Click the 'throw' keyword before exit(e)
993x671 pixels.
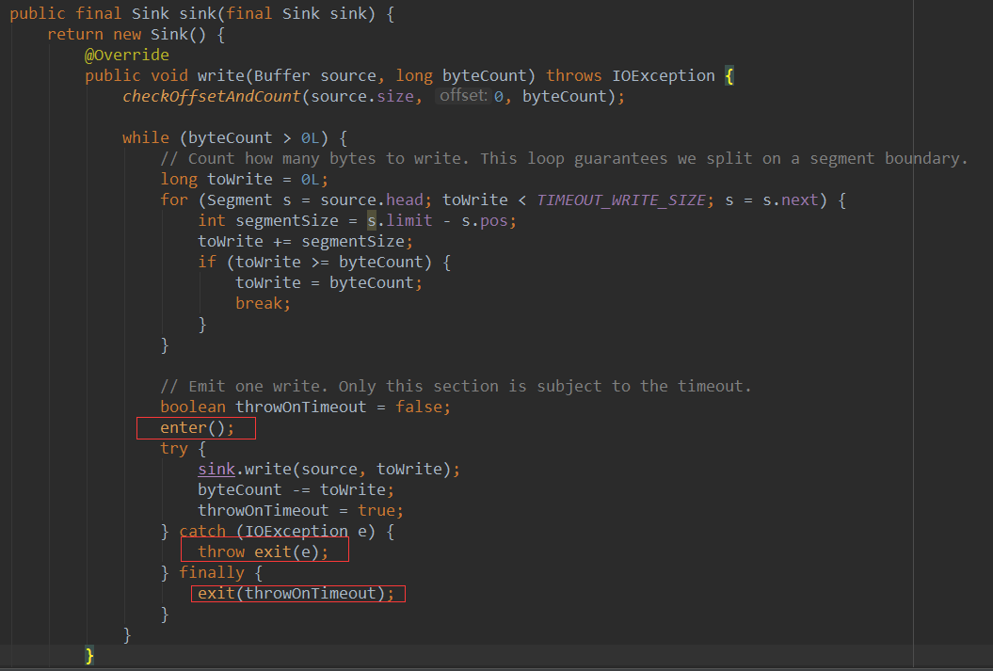click(x=221, y=552)
